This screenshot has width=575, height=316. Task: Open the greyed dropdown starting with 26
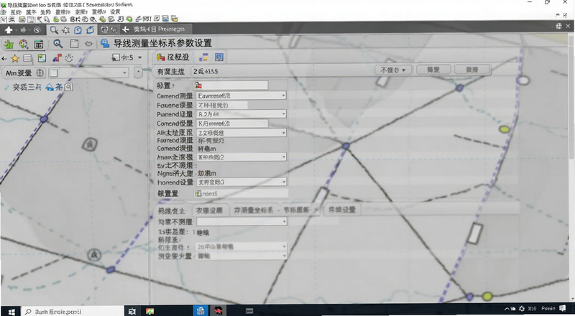(x=241, y=247)
